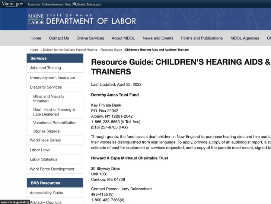271x204 pixels.
Task: Click the Maine.gov logo
Action: point(12,4)
